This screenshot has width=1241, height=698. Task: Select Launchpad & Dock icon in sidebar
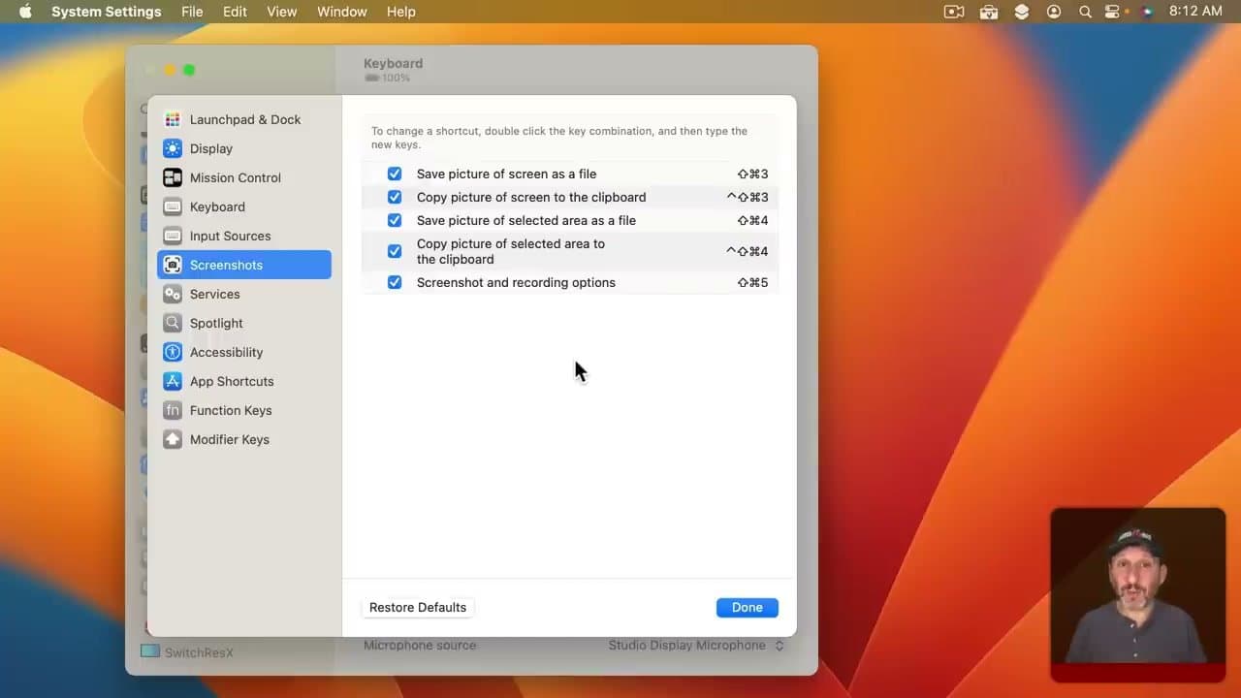click(x=173, y=119)
